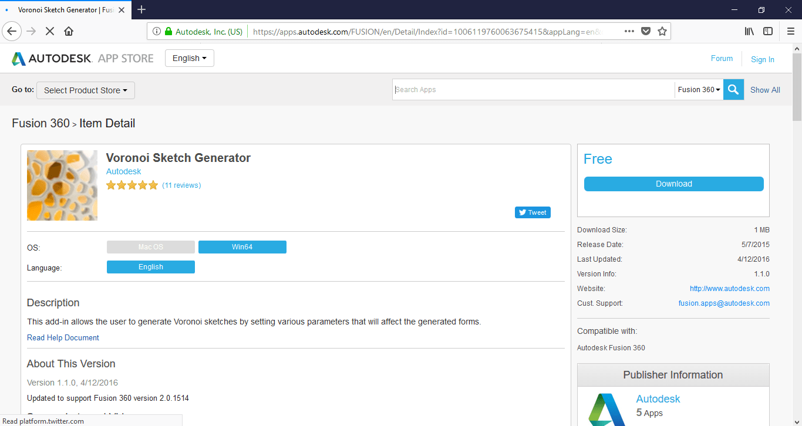Screen dimensions: 802x426
Task: Click the Publisher Information header
Action: tap(673, 375)
